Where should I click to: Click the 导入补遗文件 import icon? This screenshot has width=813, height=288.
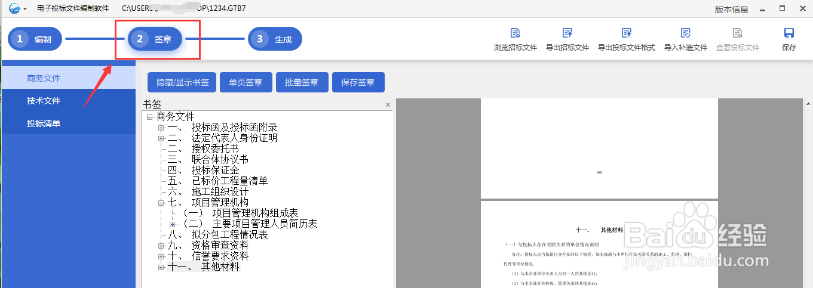click(x=685, y=33)
